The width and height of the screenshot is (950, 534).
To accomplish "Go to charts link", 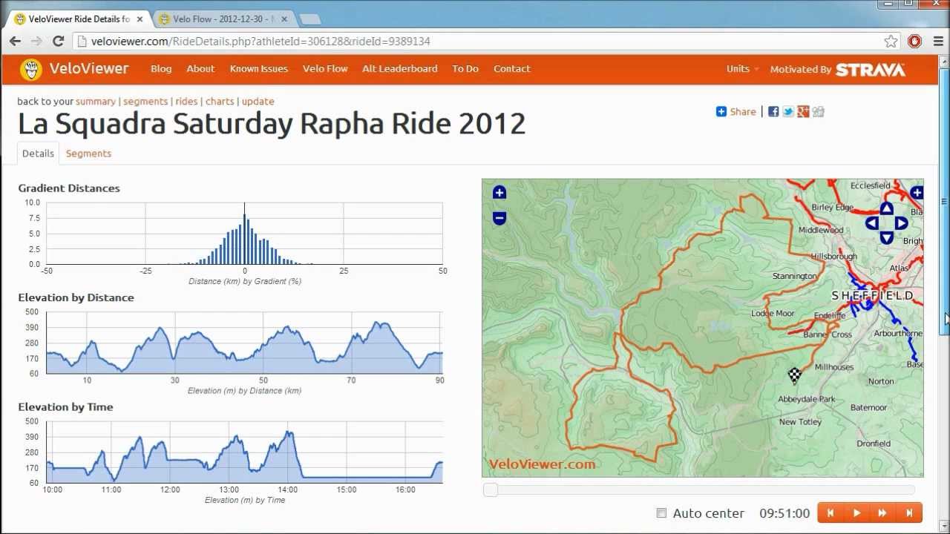I will click(x=220, y=102).
